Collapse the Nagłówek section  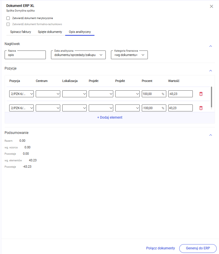tap(211, 46)
